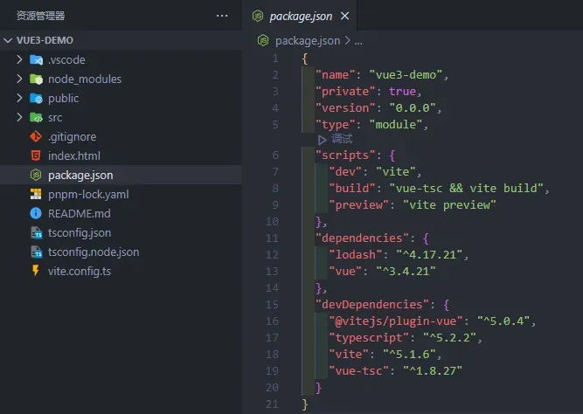Click the breadcrumb ellipsis after package.json
This screenshot has height=414, width=583.
pyautogui.click(x=357, y=40)
